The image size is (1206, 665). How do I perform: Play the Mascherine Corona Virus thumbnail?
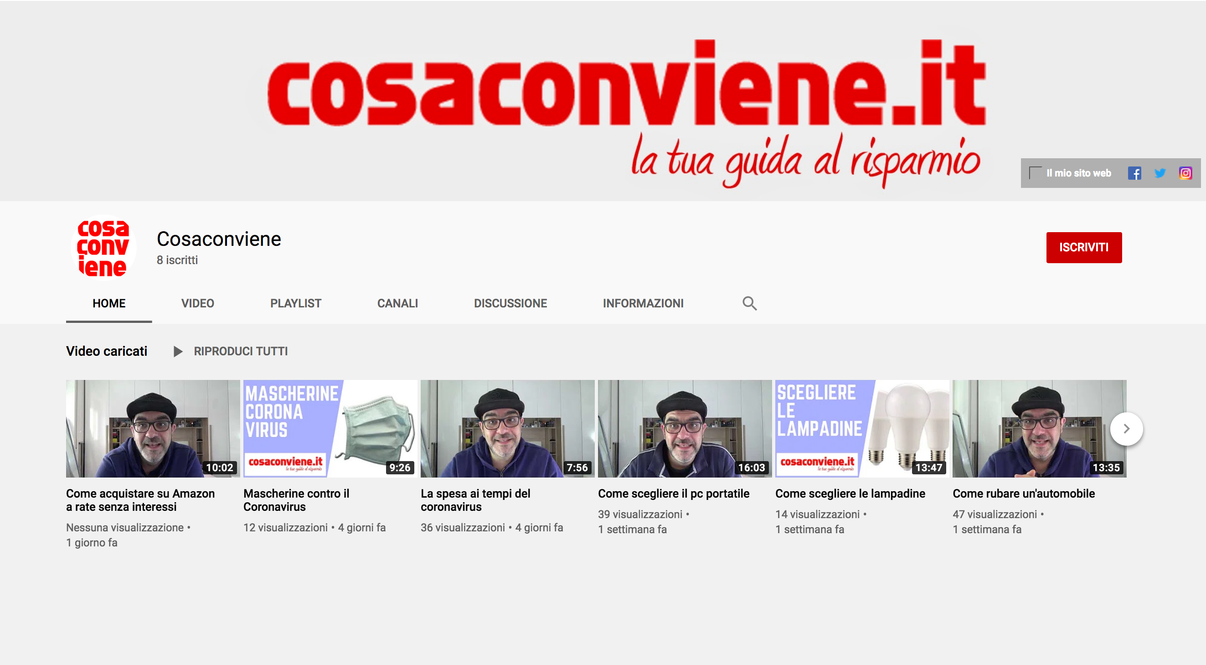(x=330, y=429)
